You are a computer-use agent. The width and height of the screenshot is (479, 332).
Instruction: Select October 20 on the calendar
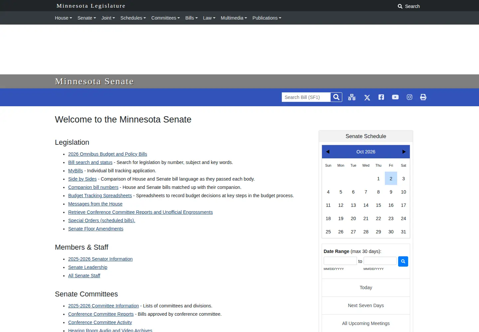(x=353, y=218)
